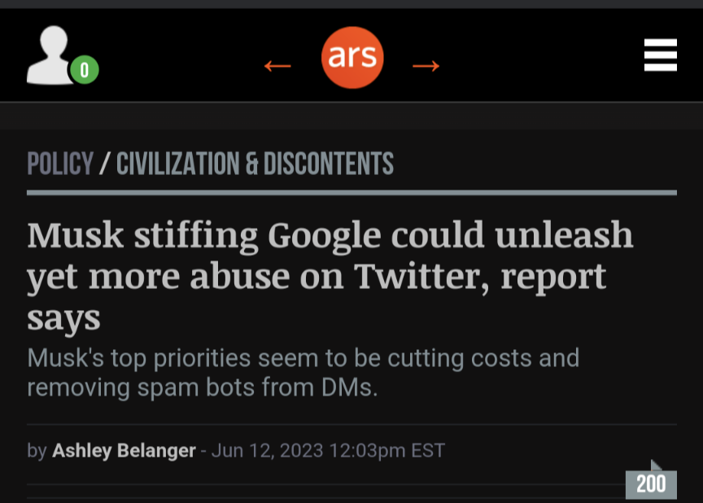Open the Policy section link
The height and width of the screenshot is (503, 703).
click(60, 164)
